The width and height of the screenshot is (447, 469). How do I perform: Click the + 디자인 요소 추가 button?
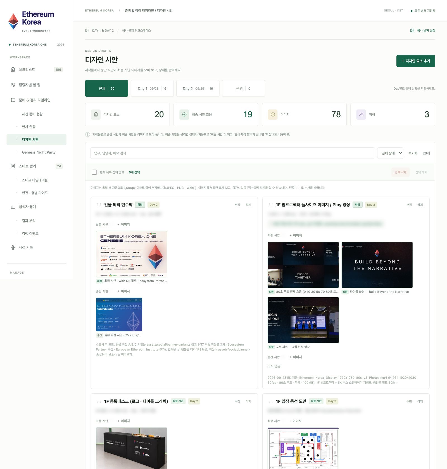416,61
